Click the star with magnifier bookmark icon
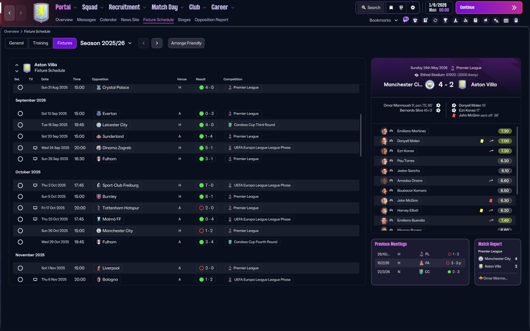The image size is (530, 331). pos(496,20)
